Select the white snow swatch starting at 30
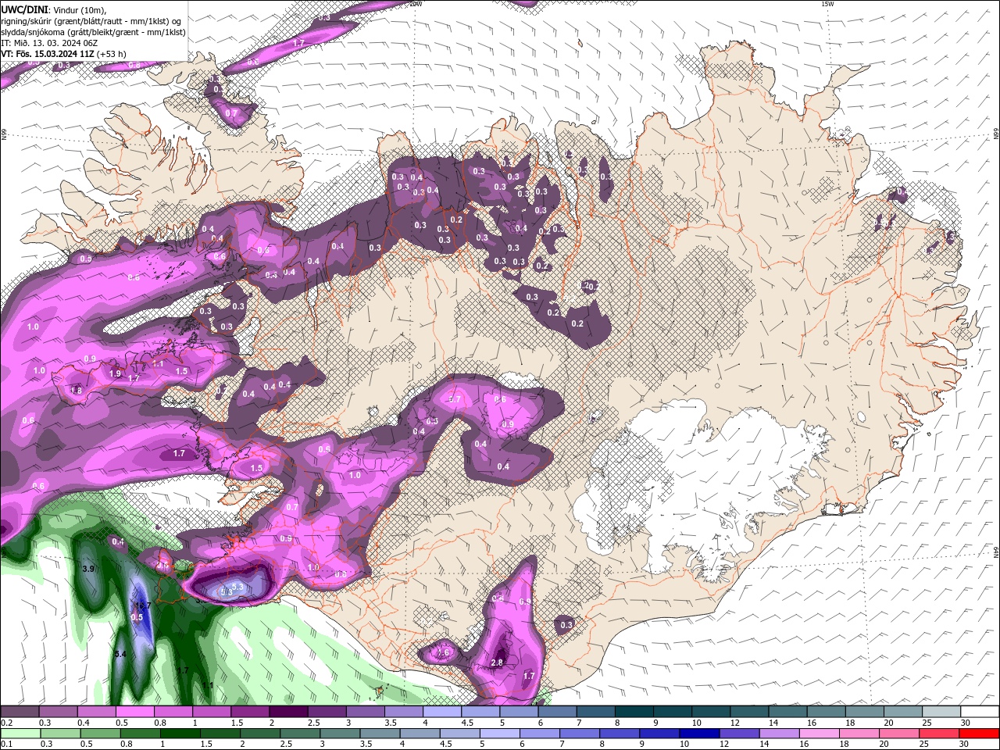 [978, 712]
